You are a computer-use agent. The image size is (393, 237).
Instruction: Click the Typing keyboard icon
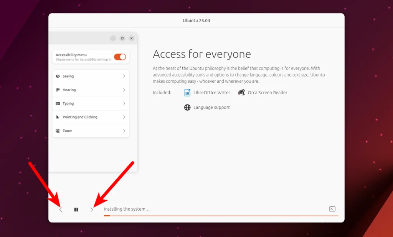click(58, 103)
